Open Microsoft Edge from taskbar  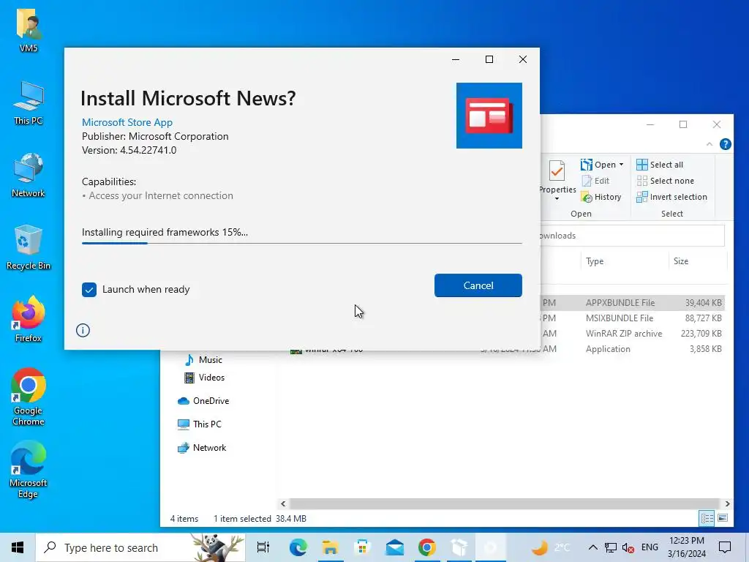click(298, 547)
